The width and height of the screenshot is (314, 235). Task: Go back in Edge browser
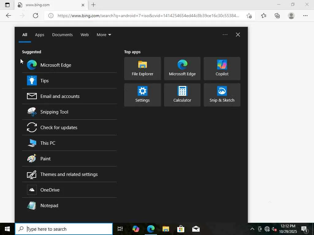click(x=8, y=16)
